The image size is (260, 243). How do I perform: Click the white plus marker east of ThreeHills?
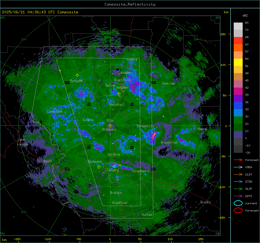pos(163,116)
